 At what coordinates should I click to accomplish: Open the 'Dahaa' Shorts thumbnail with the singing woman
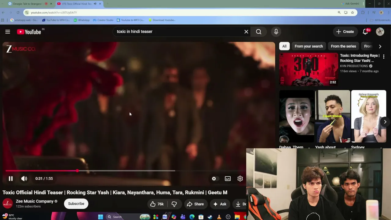(297, 116)
